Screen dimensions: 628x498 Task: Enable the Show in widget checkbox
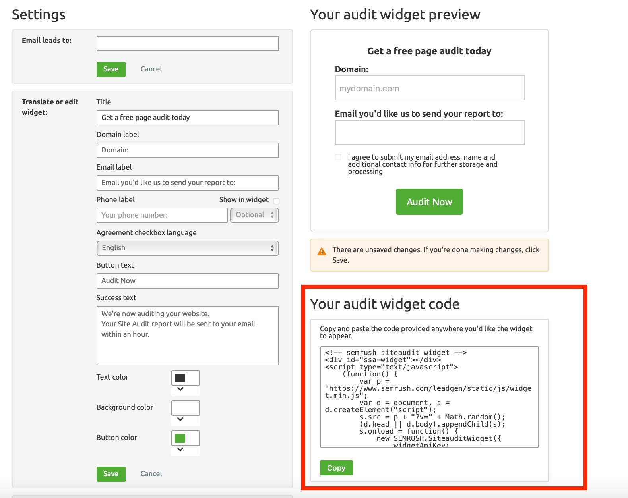click(x=277, y=201)
